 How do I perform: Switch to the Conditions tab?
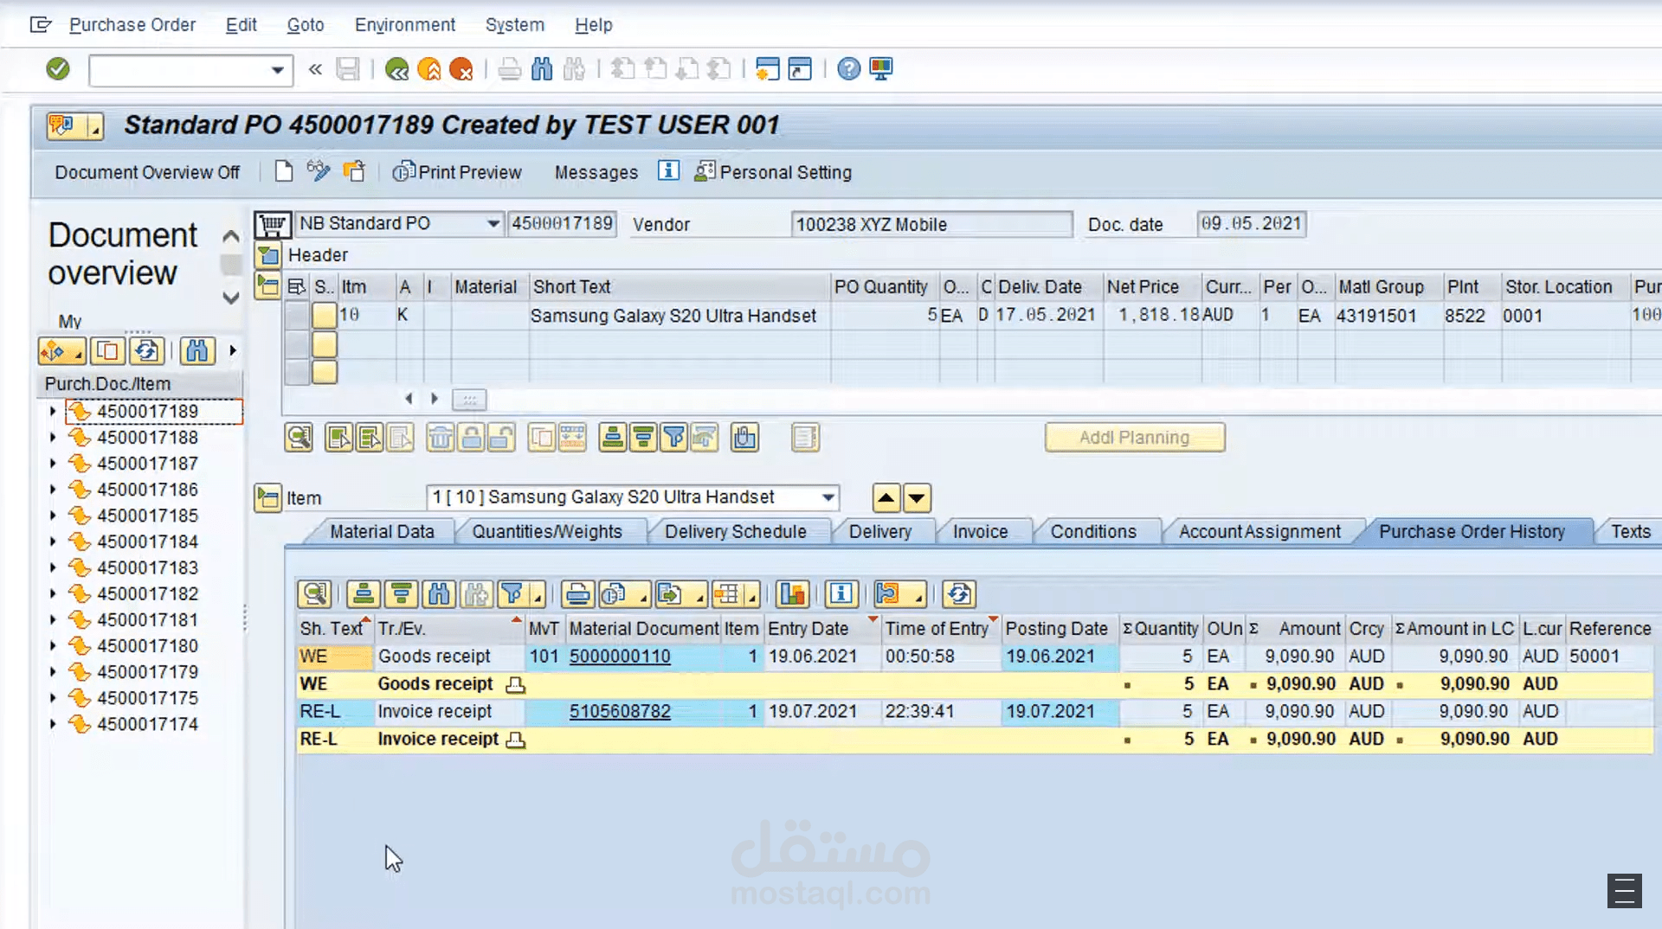tap(1093, 531)
